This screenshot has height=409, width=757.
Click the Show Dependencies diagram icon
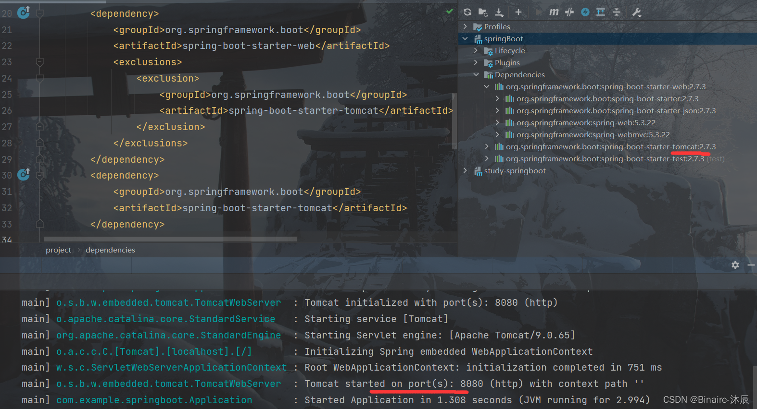[601, 12]
